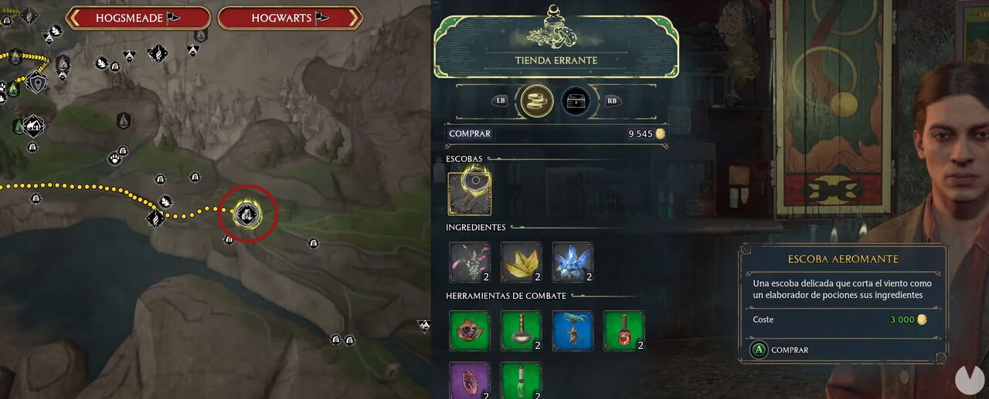Switch to the buy coins tab
Screen dimensions: 989x399
click(x=535, y=100)
